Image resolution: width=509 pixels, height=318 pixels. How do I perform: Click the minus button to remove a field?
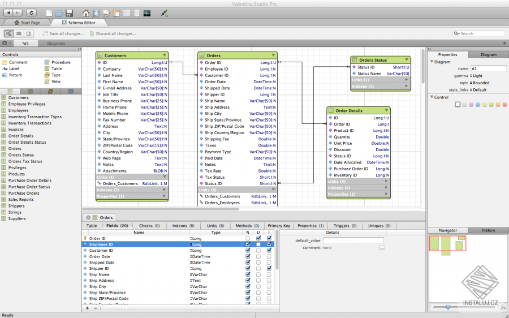95,308
